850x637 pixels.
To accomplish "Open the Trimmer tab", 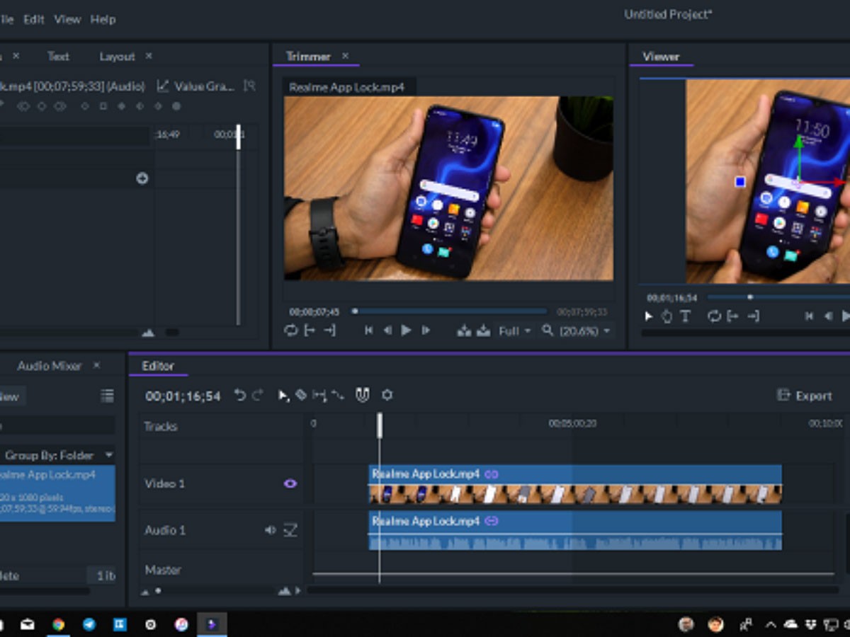I will coord(308,56).
